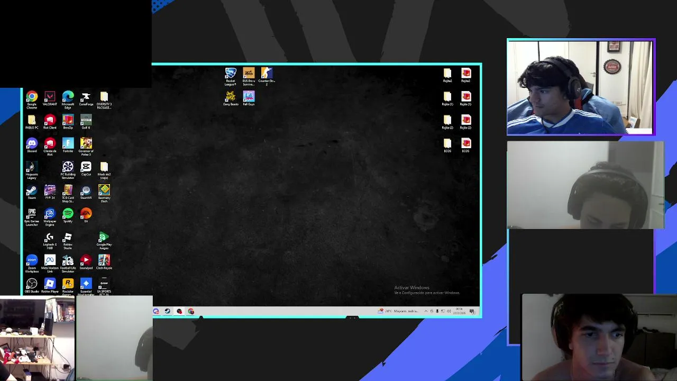
Task: Launch VALORANT from the desktop
Action: 50,99
